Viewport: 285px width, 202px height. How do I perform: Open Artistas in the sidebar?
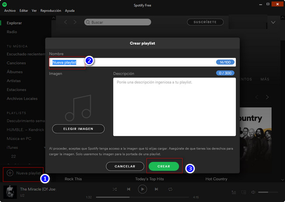[x=14, y=81]
